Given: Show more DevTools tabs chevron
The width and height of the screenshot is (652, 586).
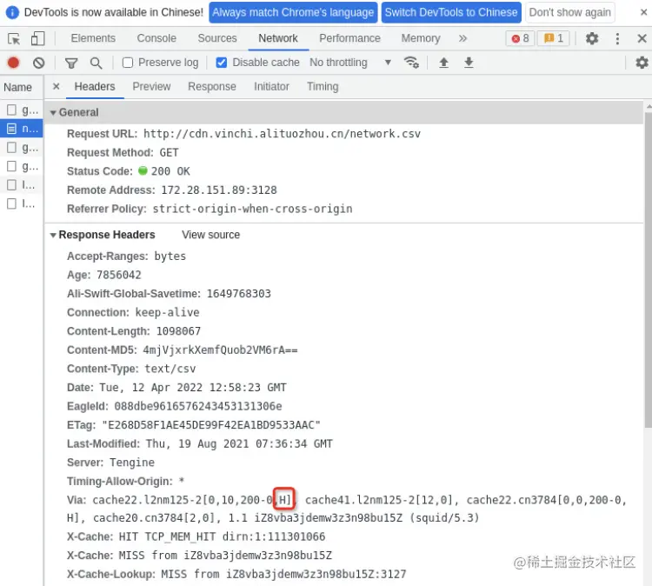Looking at the screenshot, I should coord(462,38).
